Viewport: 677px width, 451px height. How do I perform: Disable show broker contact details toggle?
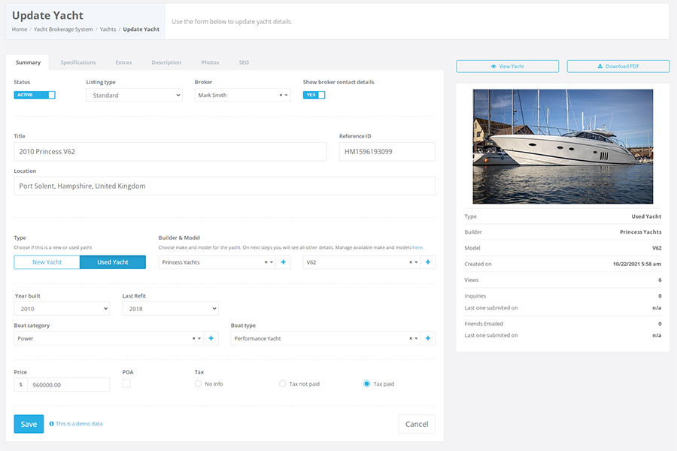pos(314,95)
